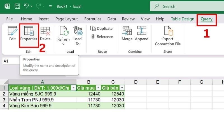Select row 2 header
This screenshot has height=114, width=224.
[4, 94]
